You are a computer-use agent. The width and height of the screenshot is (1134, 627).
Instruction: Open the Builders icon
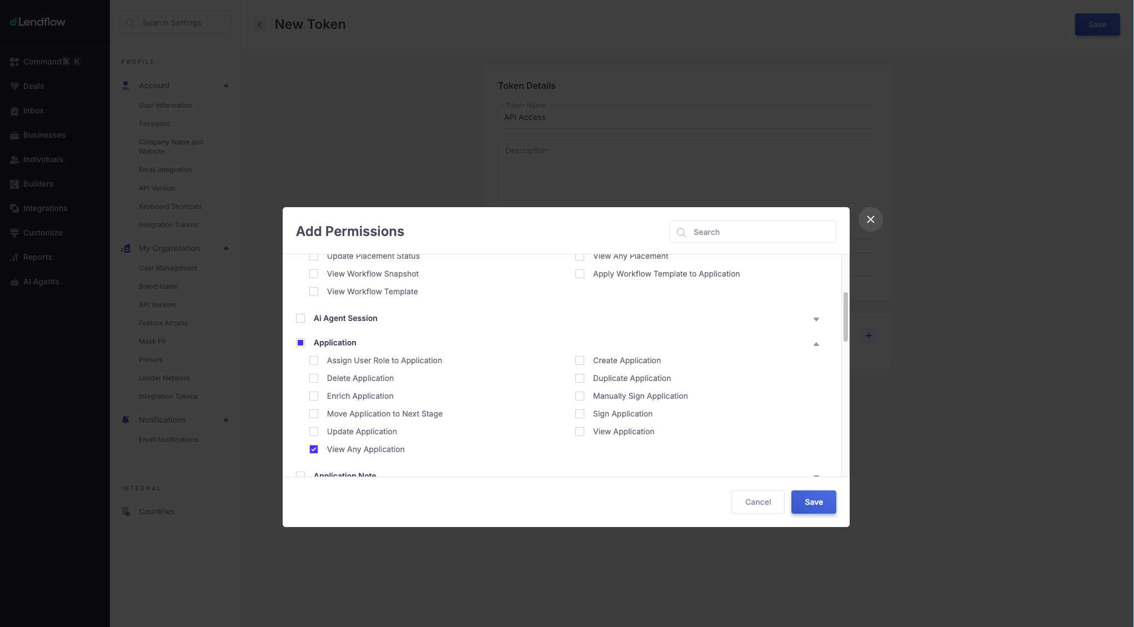click(x=14, y=184)
